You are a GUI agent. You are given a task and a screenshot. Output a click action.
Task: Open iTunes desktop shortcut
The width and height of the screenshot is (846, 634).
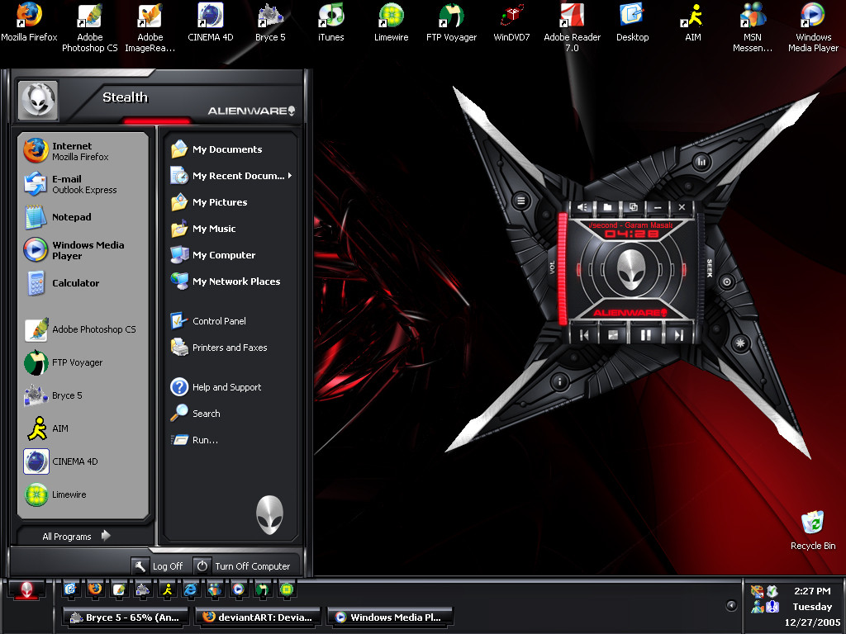(x=330, y=22)
